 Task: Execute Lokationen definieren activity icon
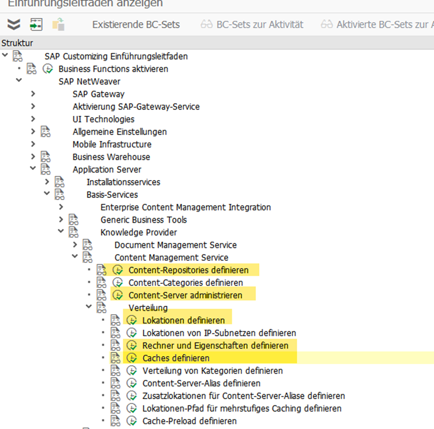[132, 320]
